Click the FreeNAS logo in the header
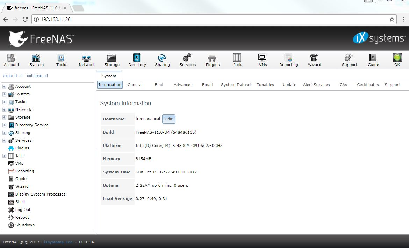This screenshot has height=248, width=409. pyautogui.click(x=41, y=39)
